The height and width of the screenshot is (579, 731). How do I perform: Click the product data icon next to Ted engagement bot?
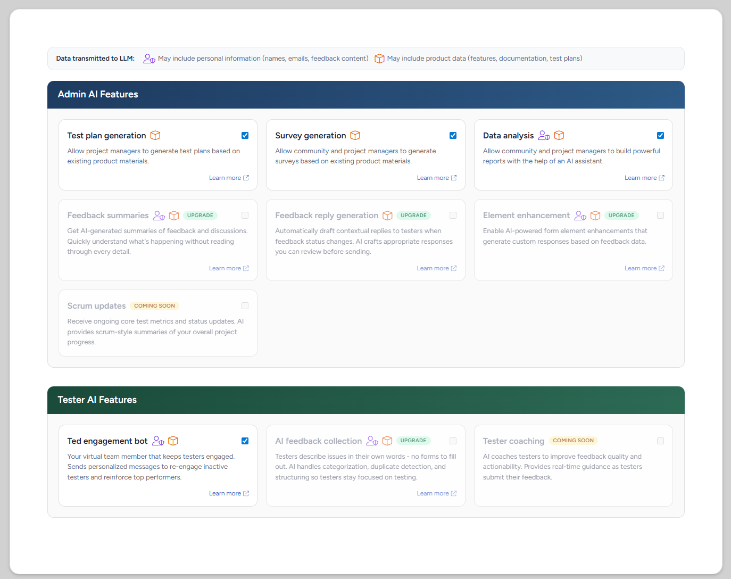(x=173, y=441)
